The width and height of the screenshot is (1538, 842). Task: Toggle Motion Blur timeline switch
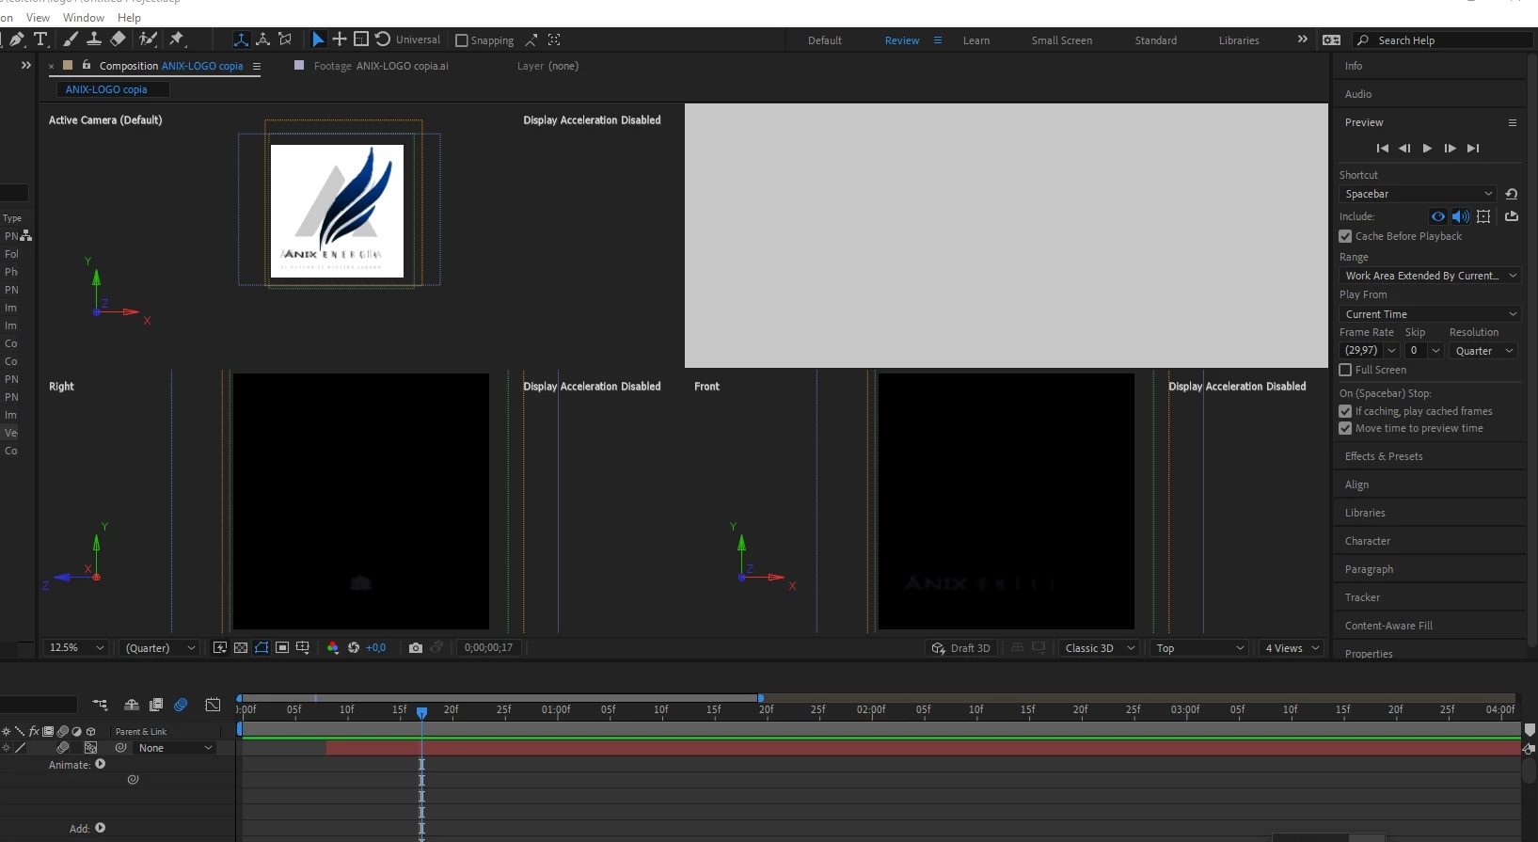tap(181, 705)
